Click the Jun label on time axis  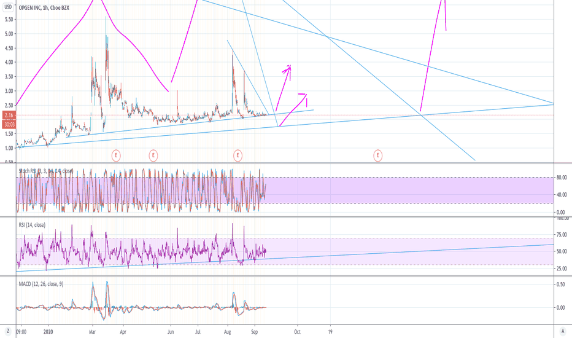click(171, 332)
